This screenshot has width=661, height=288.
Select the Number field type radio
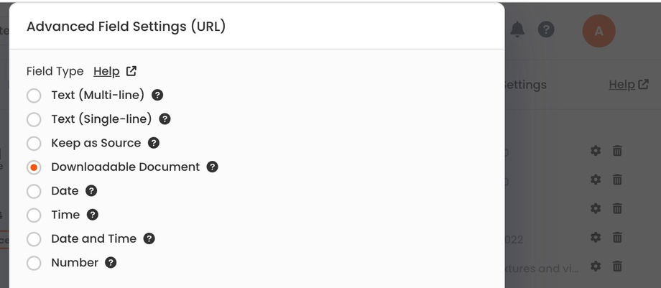pyautogui.click(x=34, y=263)
